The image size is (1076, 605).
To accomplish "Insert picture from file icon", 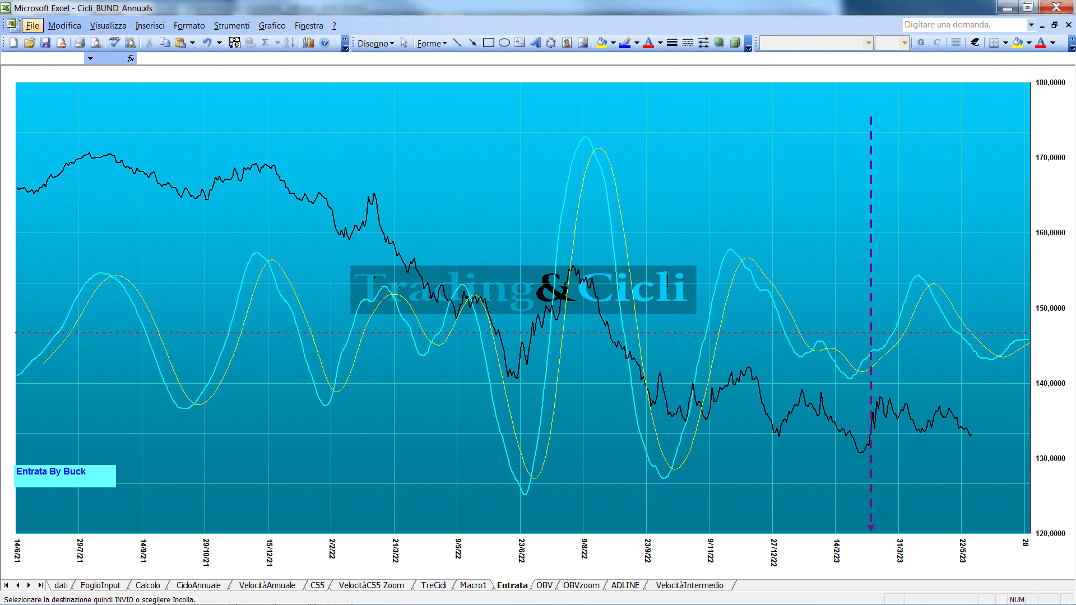I will [x=582, y=43].
